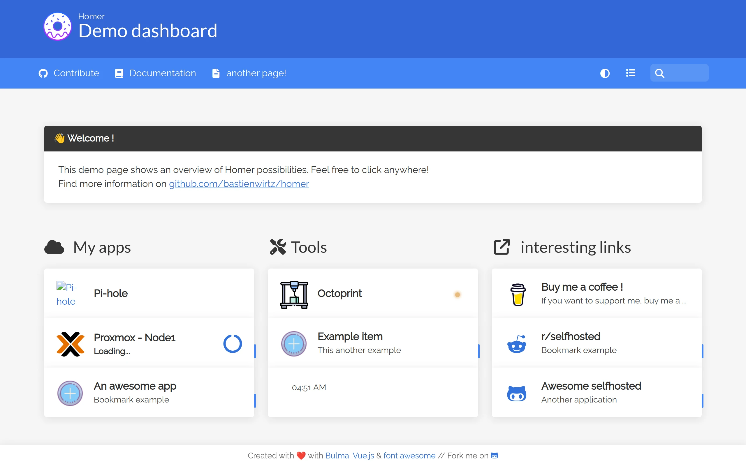Switch layout with the list view icon
This screenshot has width=746, height=466.
click(x=630, y=73)
